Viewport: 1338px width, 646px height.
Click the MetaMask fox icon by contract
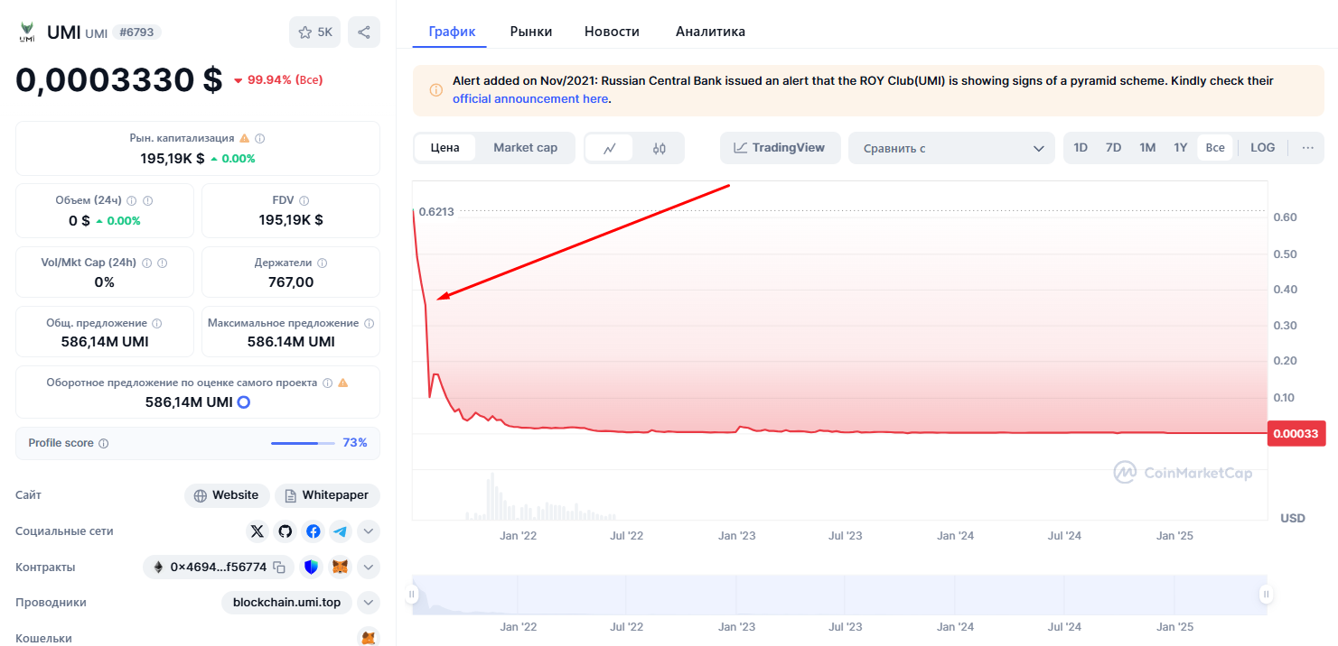point(340,568)
